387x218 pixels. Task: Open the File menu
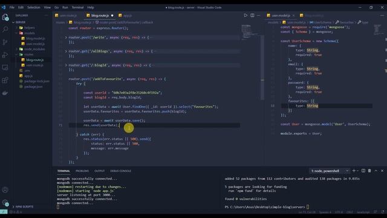point(12,7)
